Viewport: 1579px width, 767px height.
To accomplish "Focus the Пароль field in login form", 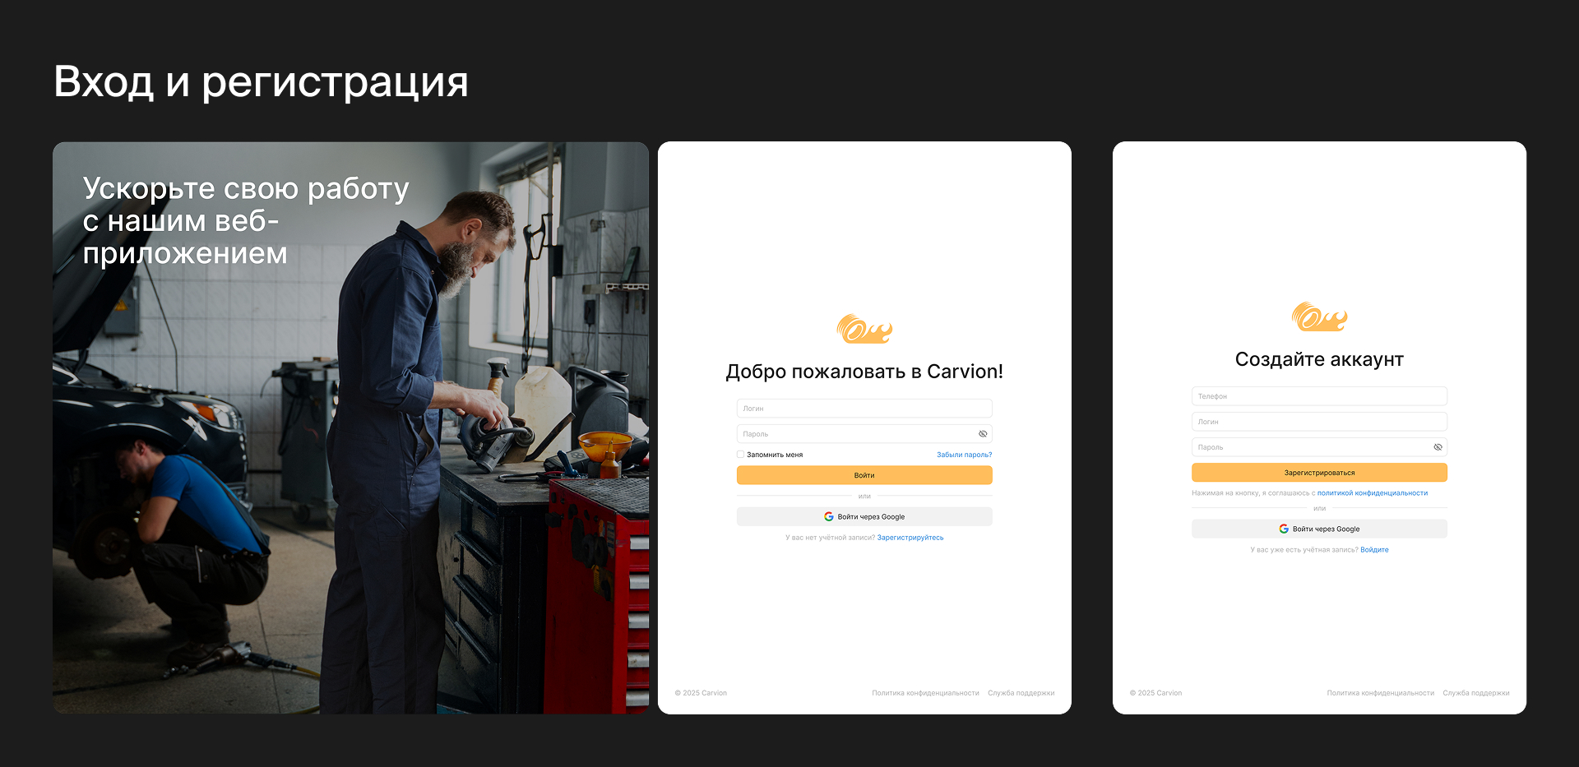I will coord(864,434).
